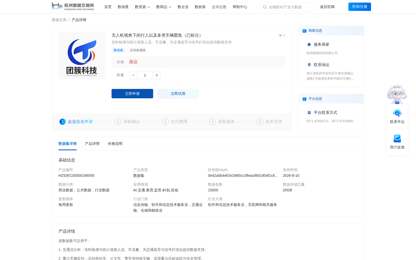Click step 3 circle 支付费用
416x260 pixels.
point(165,122)
